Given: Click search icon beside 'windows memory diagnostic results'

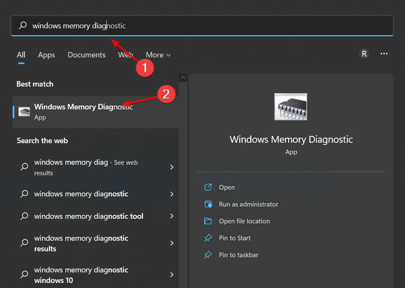Looking at the screenshot, I should tap(24, 242).
